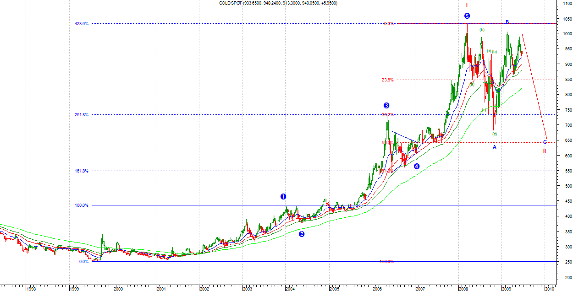Click the 423.6% Fibonacci level label
Image resolution: width=573 pixels, height=291 pixels.
[x=82, y=24]
